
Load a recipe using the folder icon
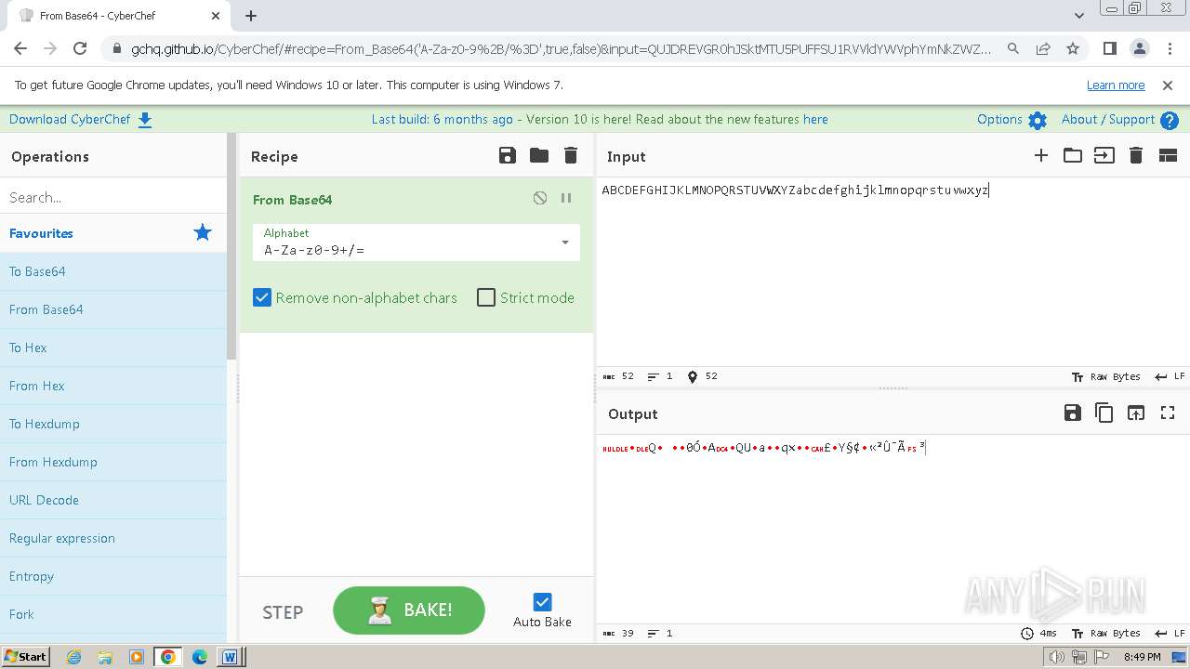tap(539, 156)
